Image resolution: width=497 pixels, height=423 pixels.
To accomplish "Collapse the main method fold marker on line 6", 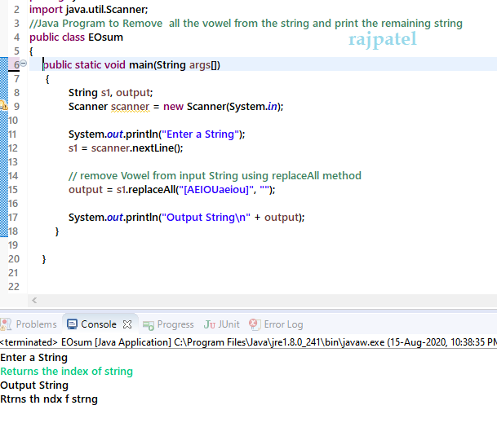I will [x=24, y=64].
